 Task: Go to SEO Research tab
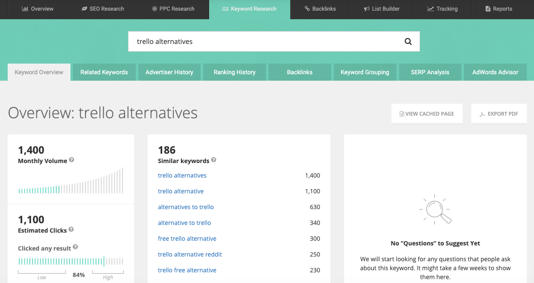[103, 9]
